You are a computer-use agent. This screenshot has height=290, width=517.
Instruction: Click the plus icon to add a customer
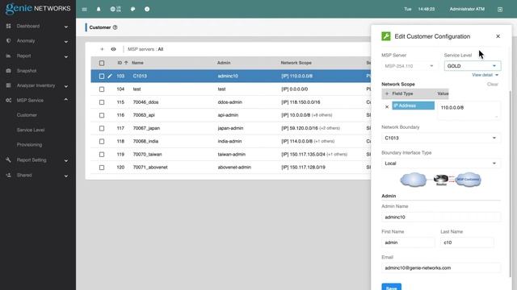[x=102, y=49]
